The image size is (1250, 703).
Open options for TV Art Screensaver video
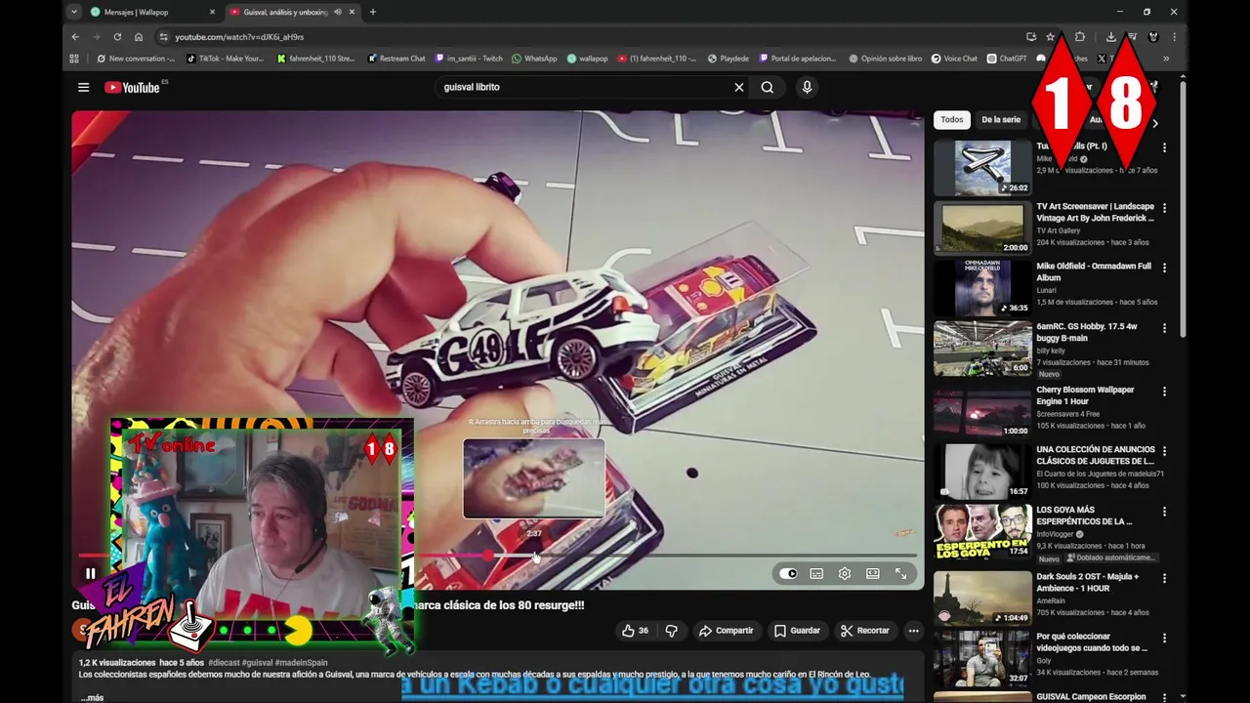click(1164, 208)
